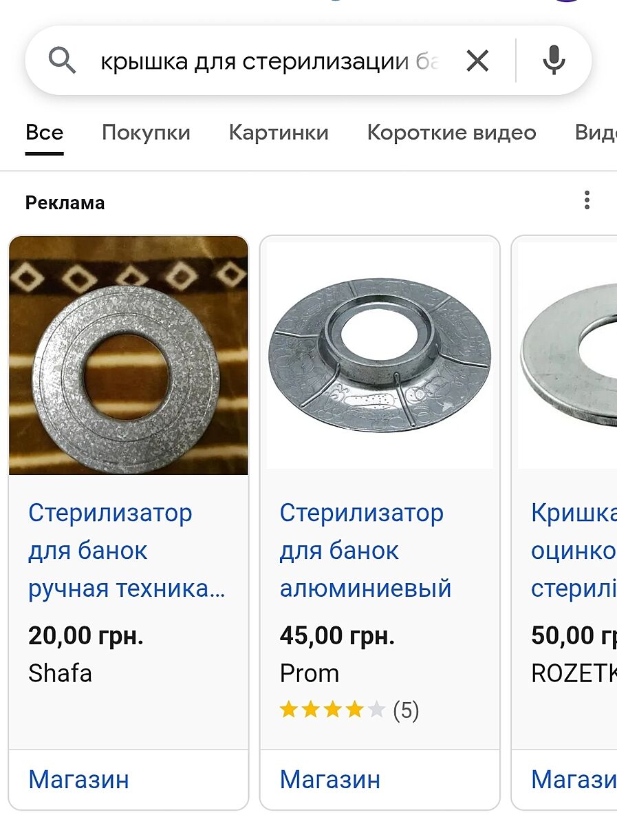This screenshot has height=826, width=617.
Task: Open the third product image from ROZETKA
Action: [567, 355]
